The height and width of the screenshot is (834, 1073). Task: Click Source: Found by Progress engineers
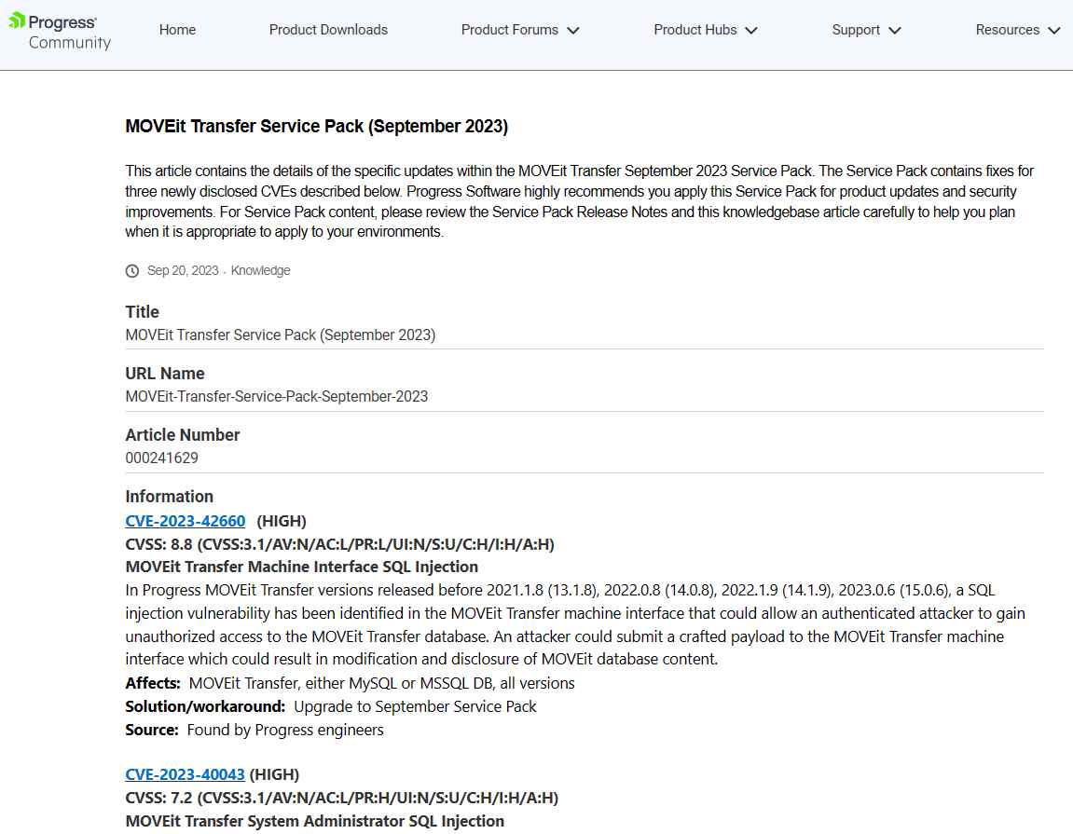[254, 730]
